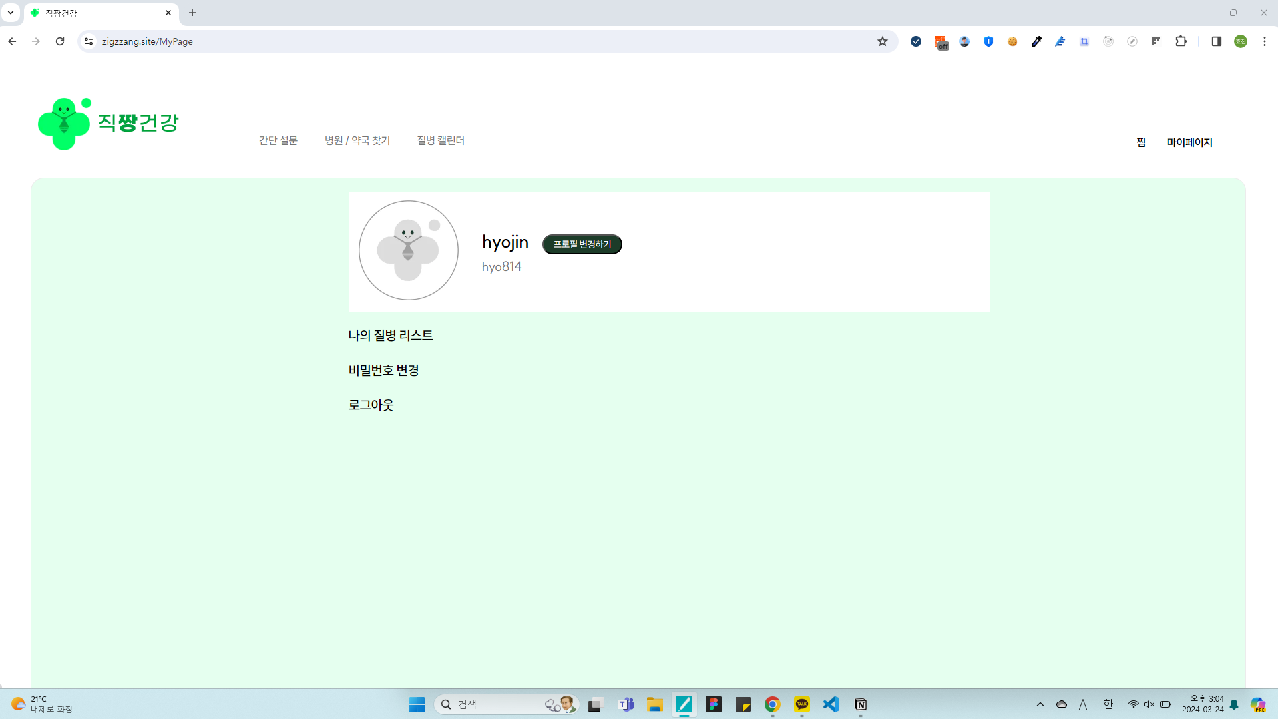Open the 나의 질병 리스트 link
The image size is (1278, 719).
click(x=390, y=335)
